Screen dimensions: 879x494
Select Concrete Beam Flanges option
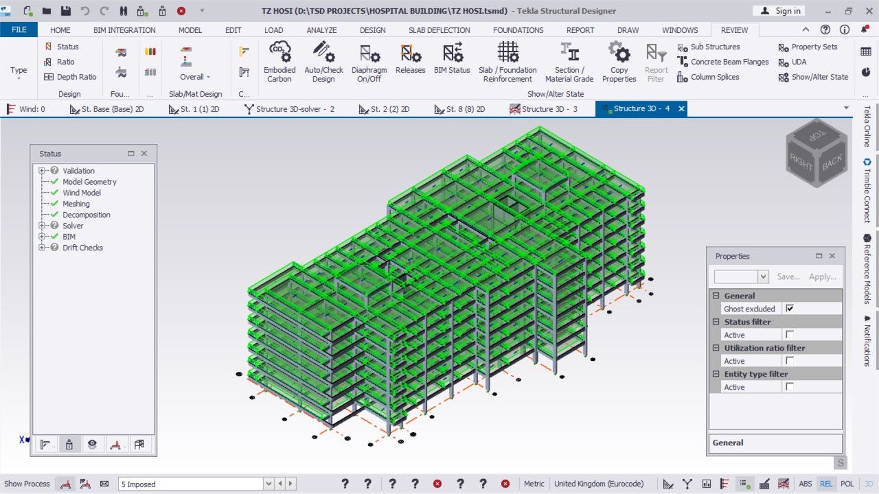click(722, 62)
